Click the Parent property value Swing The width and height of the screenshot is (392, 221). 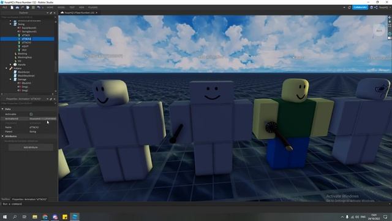tap(32, 131)
